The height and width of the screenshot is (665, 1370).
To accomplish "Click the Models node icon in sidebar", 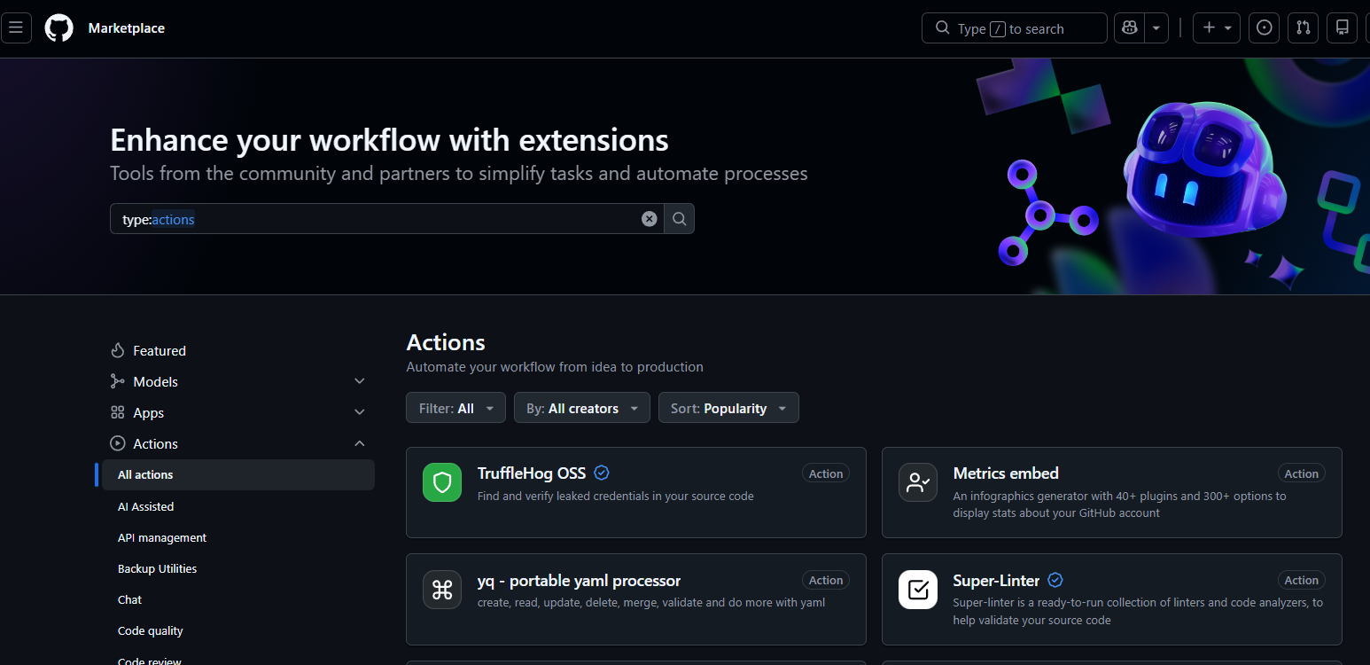I will pyautogui.click(x=118, y=381).
